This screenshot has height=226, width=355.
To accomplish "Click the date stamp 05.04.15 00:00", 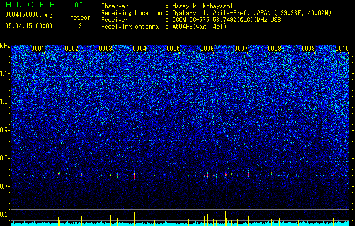I will pos(29,26).
